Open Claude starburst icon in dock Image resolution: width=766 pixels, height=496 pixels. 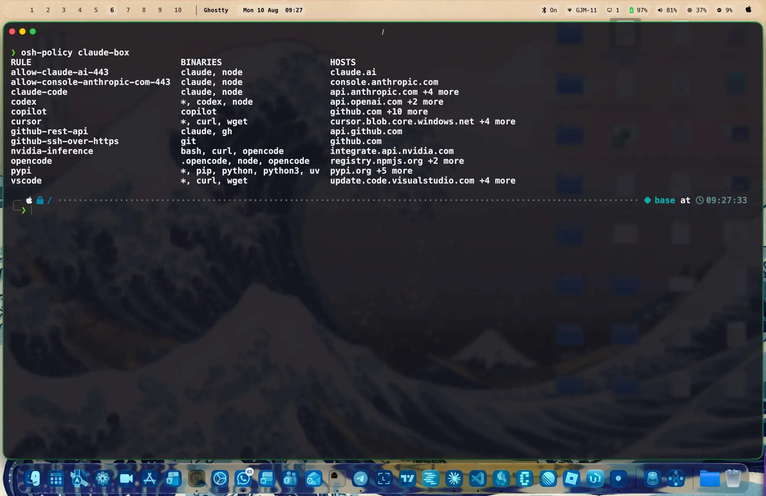(454, 478)
